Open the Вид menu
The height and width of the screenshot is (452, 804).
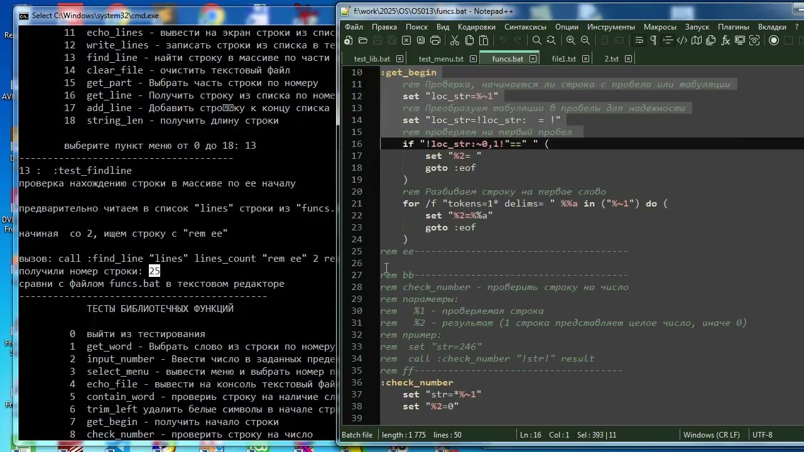click(443, 27)
